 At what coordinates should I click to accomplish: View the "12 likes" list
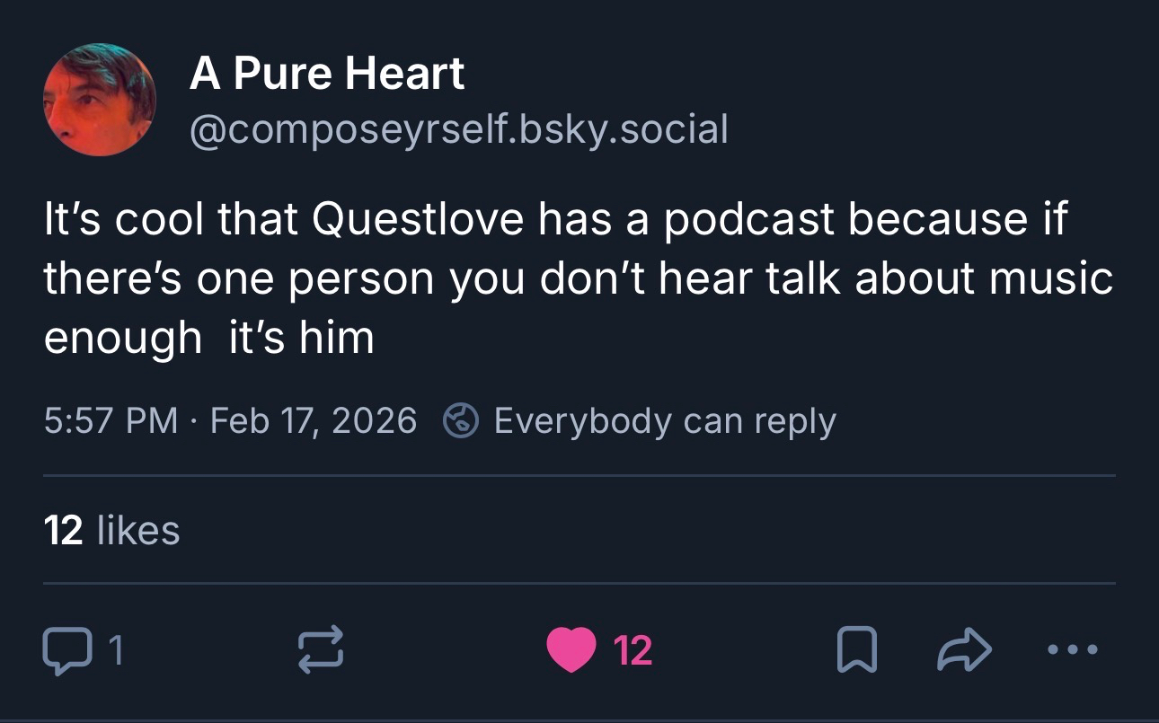click(x=111, y=530)
